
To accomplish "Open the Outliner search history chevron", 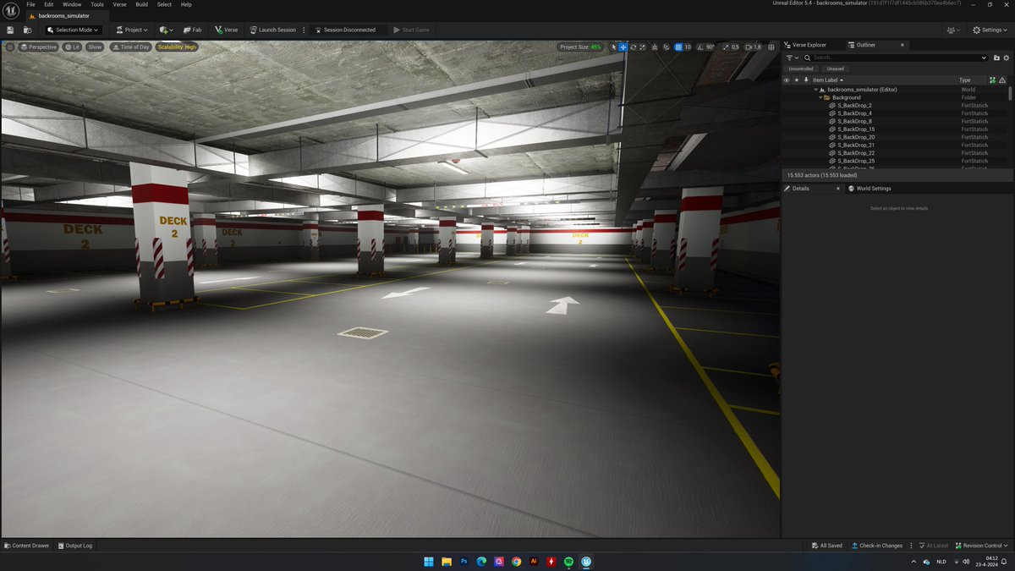I will click(984, 58).
